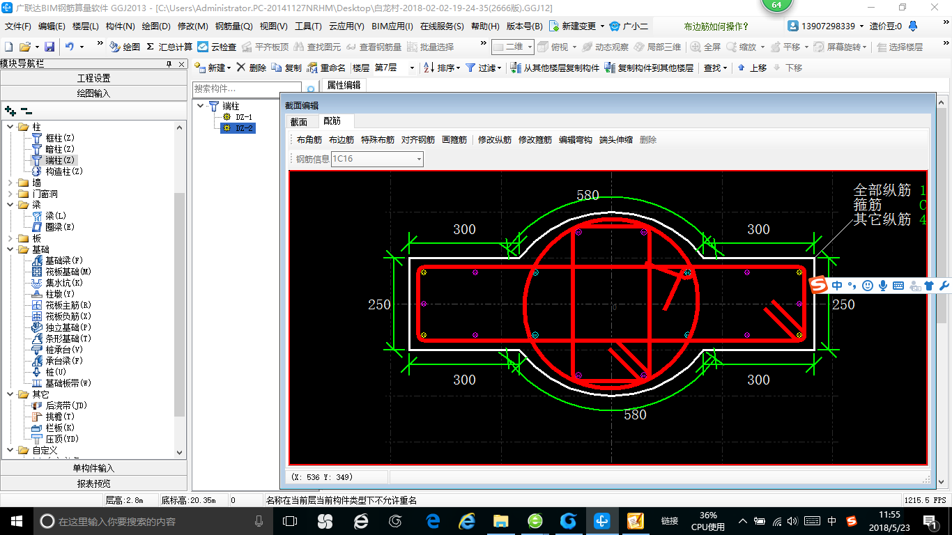Expand the 门窗洞 folder
The image size is (952, 535).
click(x=10, y=194)
